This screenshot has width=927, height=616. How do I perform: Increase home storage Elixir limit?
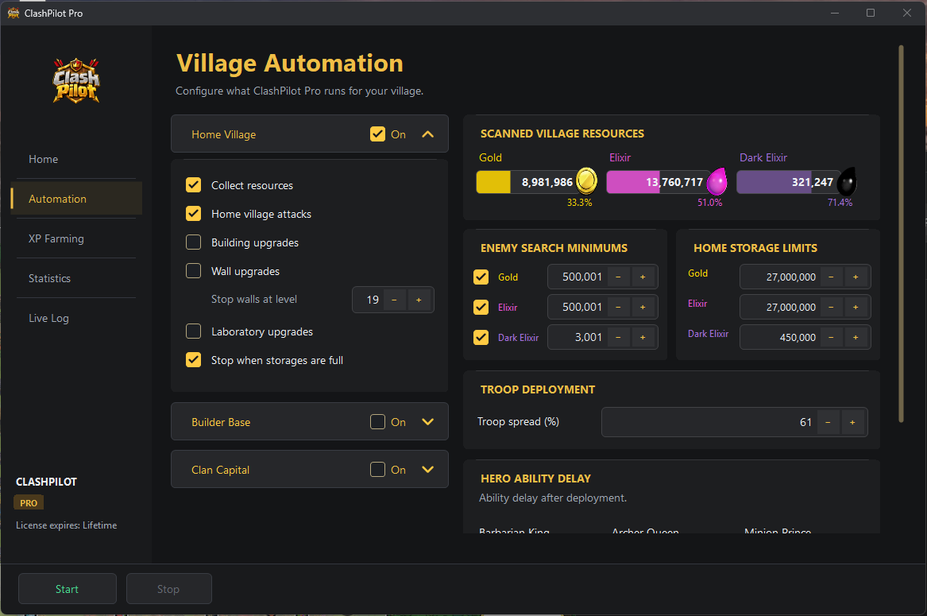(x=856, y=307)
